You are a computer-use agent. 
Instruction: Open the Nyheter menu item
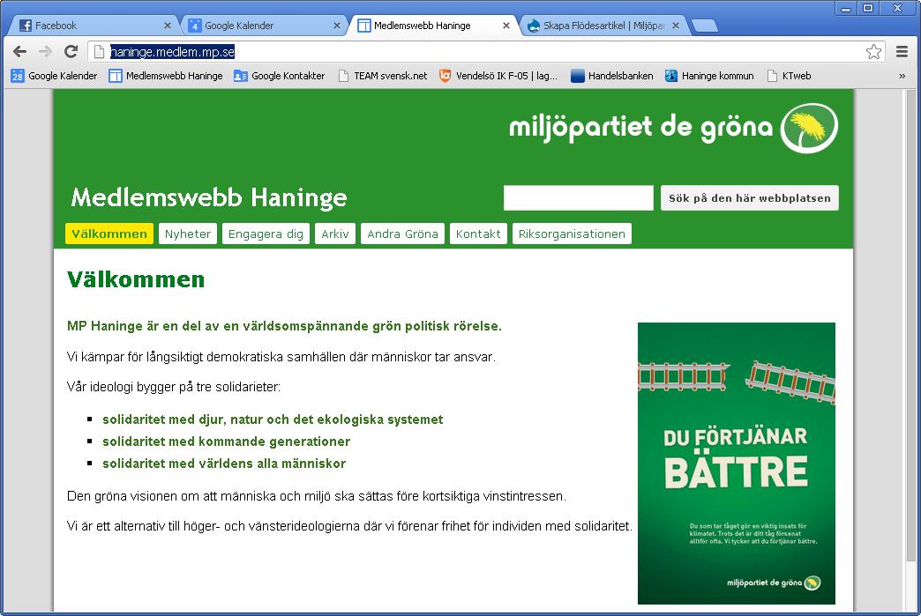point(188,234)
